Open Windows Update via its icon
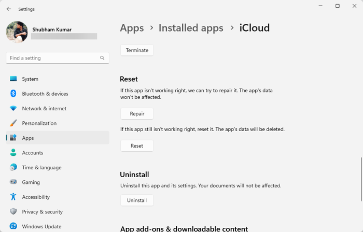363x232 pixels. (x=13, y=226)
